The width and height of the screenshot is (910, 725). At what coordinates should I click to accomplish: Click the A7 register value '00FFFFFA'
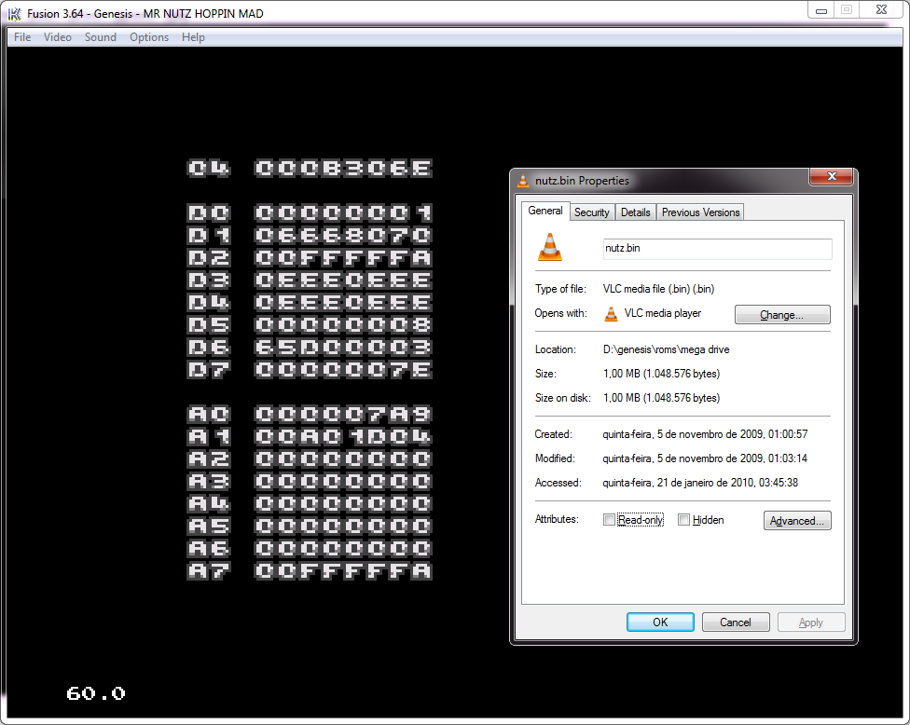(x=343, y=570)
